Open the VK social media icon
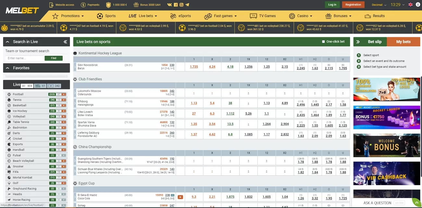This screenshot has width=422, height=208. pyautogui.click(x=169, y=5)
